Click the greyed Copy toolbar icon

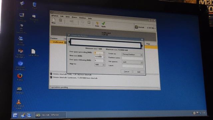(83, 23)
